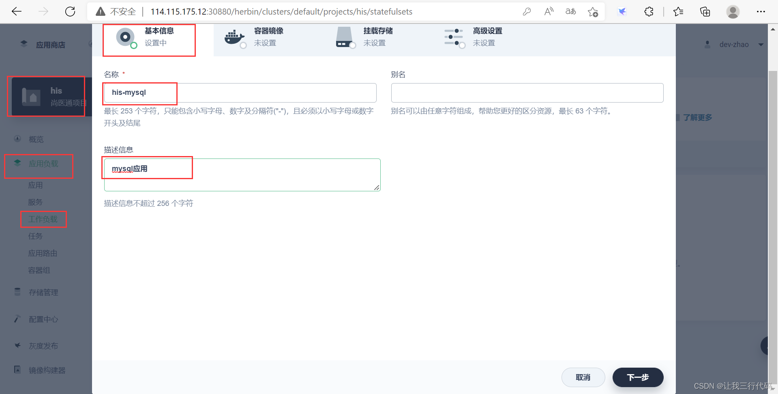This screenshot has width=778, height=394.
Task: Click the 描述信息 text area
Action: point(242,175)
